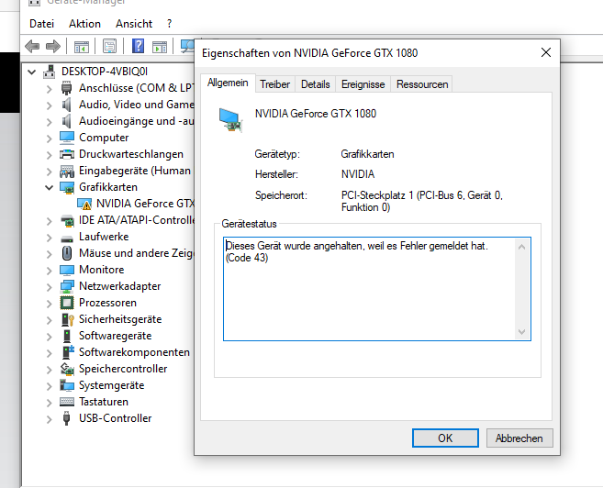Click the scan for hardware changes icon
The image size is (603, 488).
tap(187, 47)
